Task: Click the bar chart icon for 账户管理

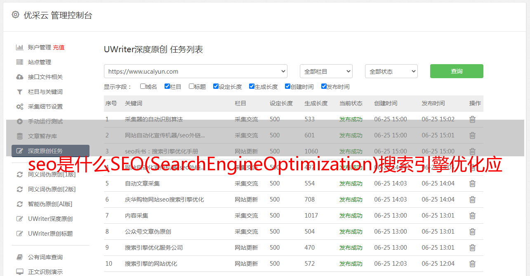Action: pyautogui.click(x=19, y=47)
